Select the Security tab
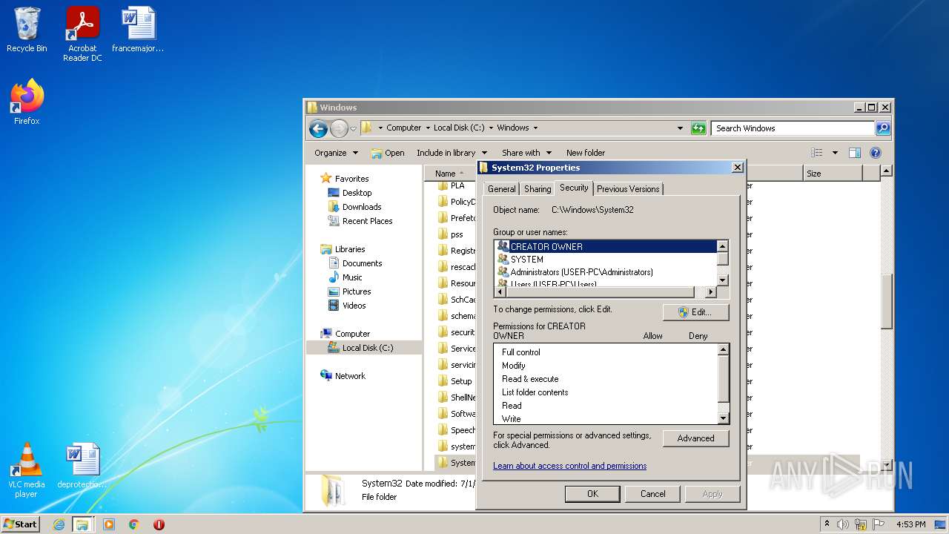 [x=574, y=188]
